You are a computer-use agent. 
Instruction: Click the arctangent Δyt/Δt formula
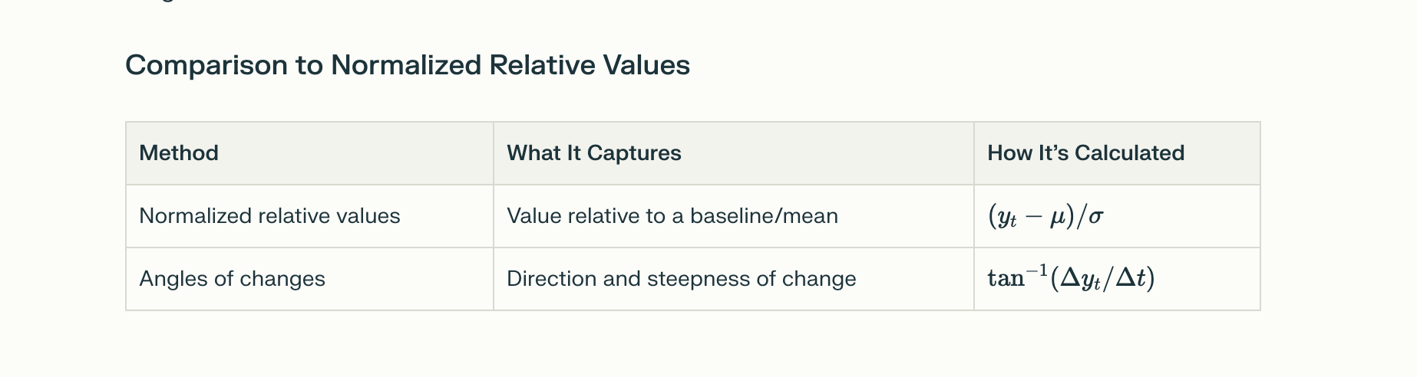1071,277
